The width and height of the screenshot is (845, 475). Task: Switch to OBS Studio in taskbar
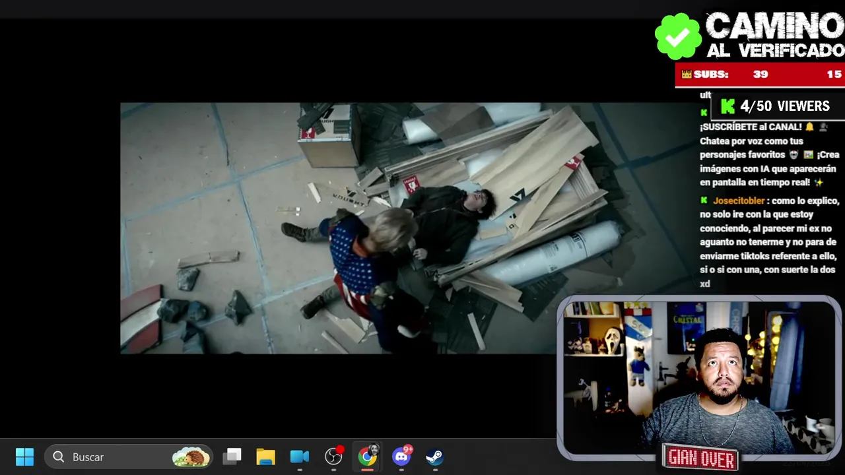[334, 456]
